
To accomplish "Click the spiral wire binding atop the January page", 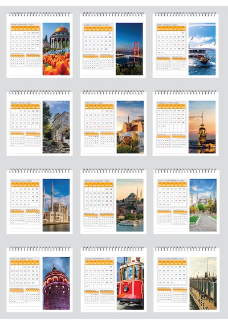I will (39, 14).
